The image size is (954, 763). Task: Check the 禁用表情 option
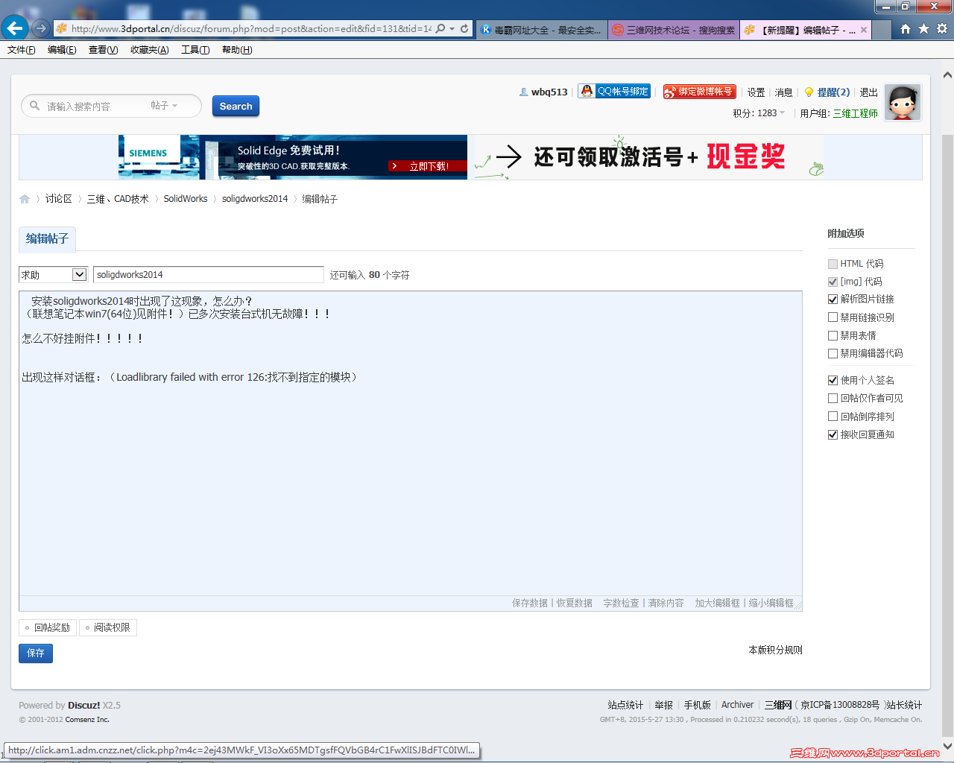click(x=833, y=335)
